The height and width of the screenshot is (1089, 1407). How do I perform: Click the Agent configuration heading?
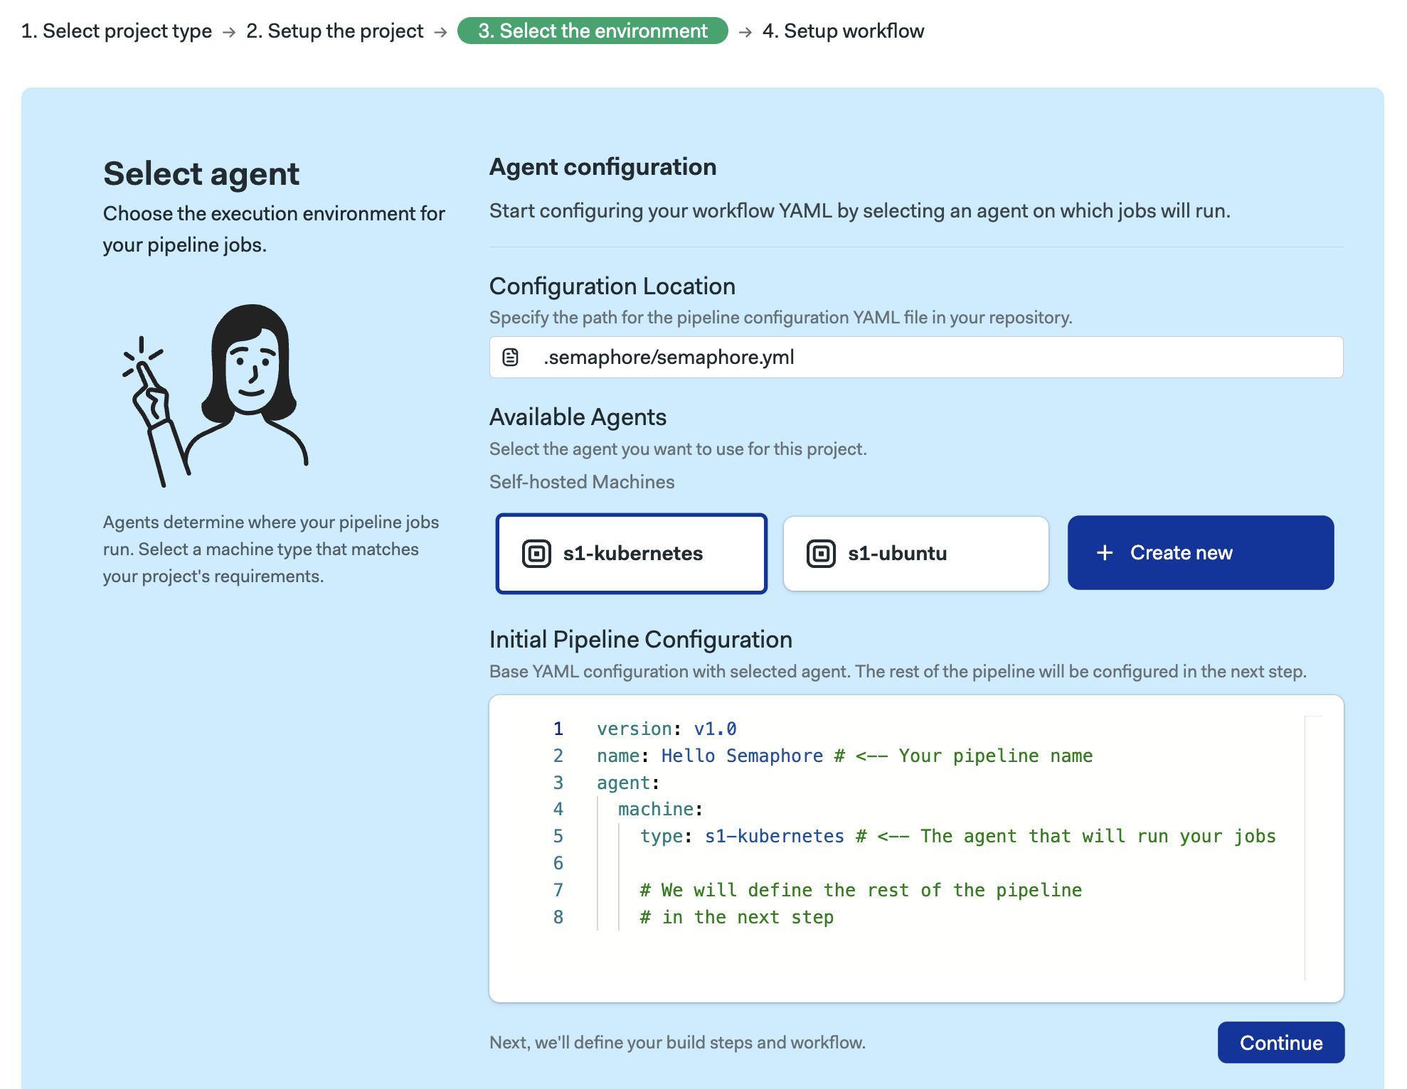point(602,166)
